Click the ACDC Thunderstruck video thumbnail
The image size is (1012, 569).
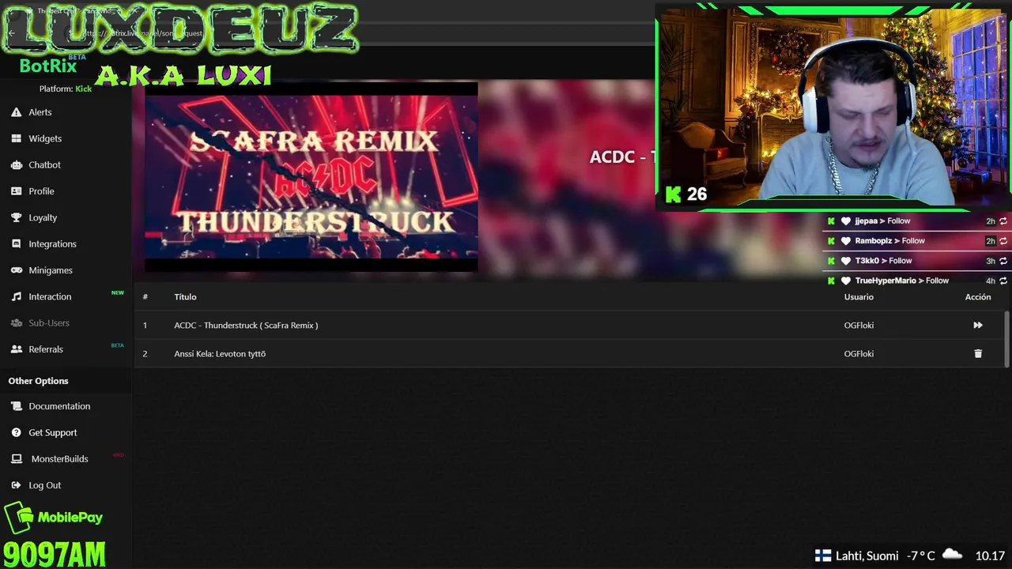click(312, 178)
